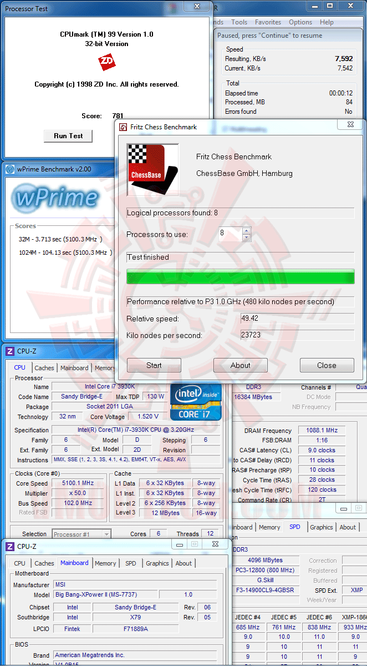Close the Processor Test window

[197, 7]
